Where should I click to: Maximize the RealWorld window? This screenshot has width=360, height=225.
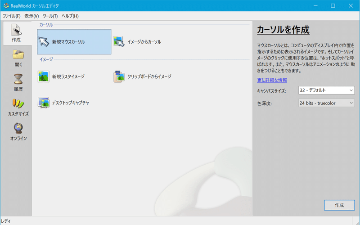pyautogui.click(x=333, y=6)
